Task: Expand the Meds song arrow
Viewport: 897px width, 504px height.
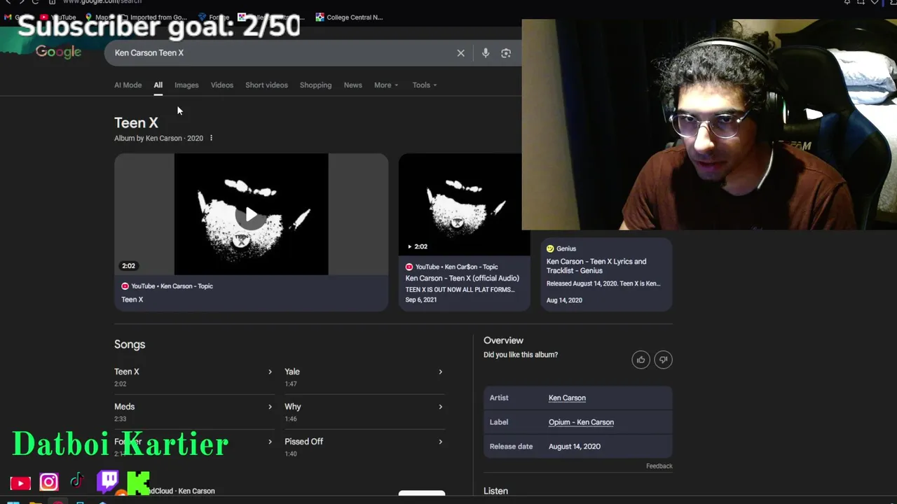Action: click(x=270, y=407)
